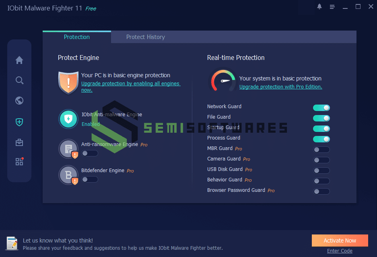Screen dimensions: 377x257
Task: Click the orange warning shield icon
Action: pos(68,82)
